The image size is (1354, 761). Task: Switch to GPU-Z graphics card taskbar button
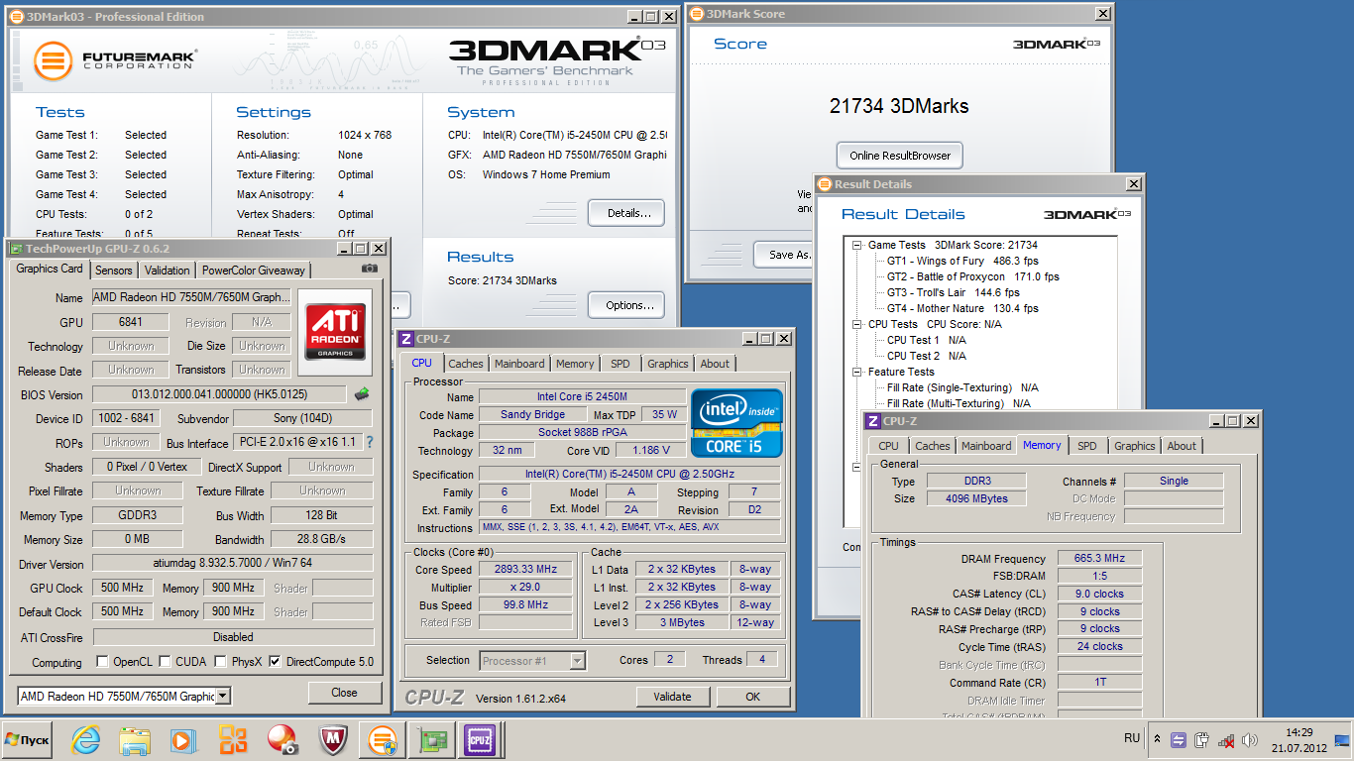tap(431, 739)
